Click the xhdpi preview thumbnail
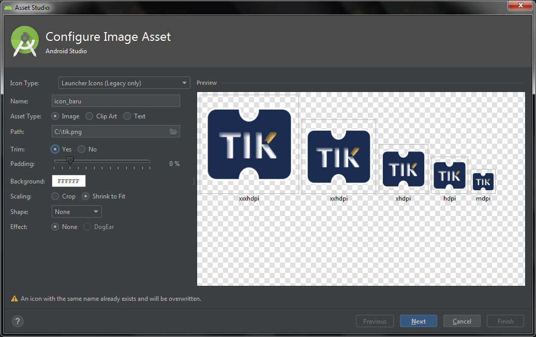The width and height of the screenshot is (536, 337). click(404, 170)
